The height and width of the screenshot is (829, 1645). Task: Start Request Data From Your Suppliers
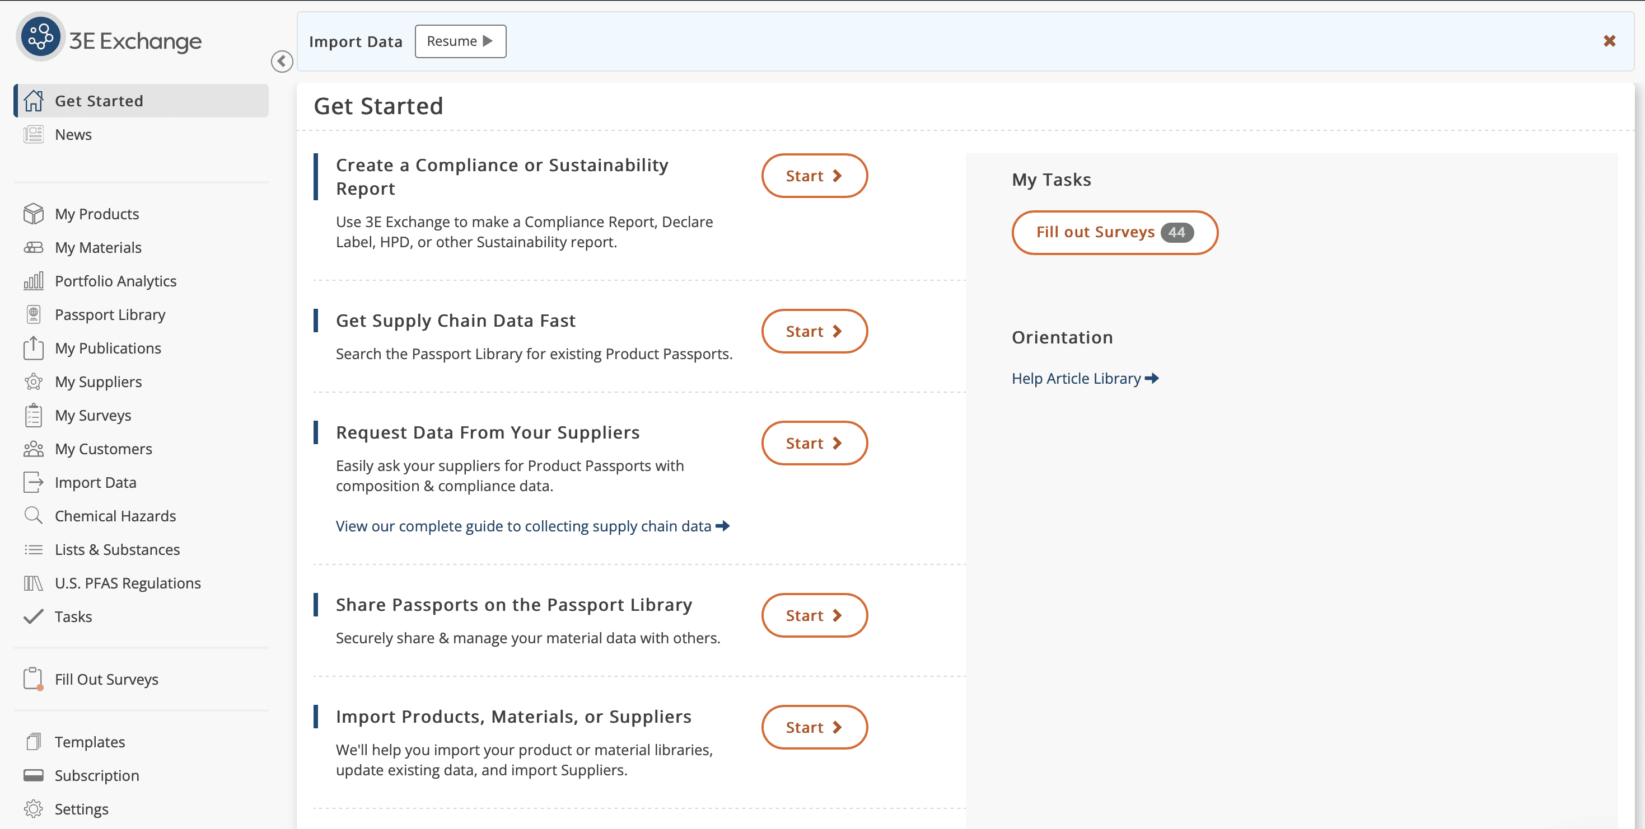[814, 443]
